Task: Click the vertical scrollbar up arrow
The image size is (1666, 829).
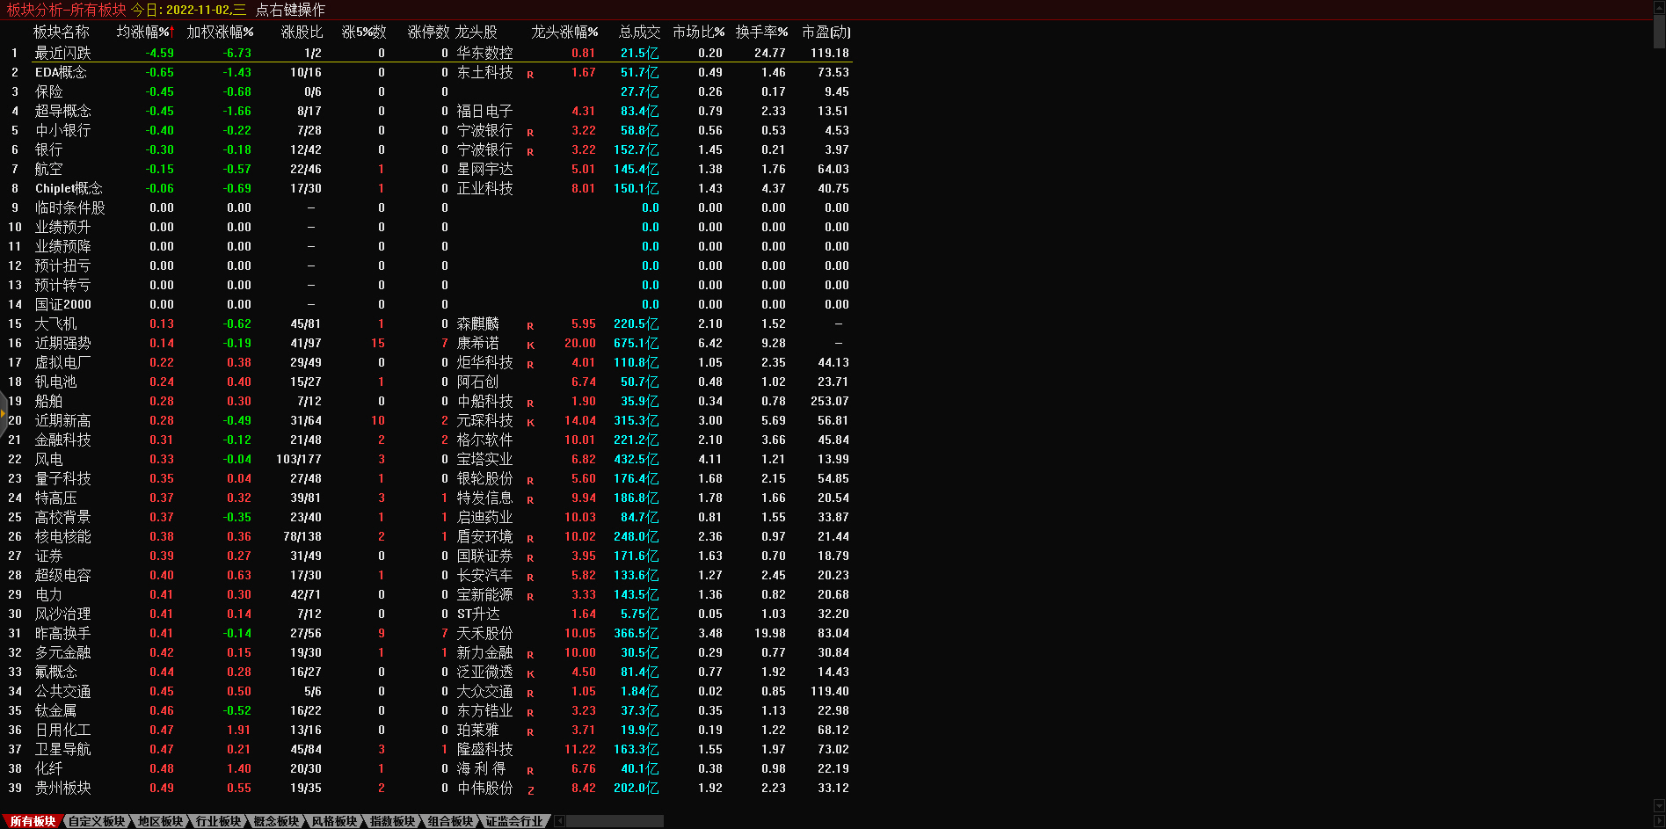Action: point(1659,5)
